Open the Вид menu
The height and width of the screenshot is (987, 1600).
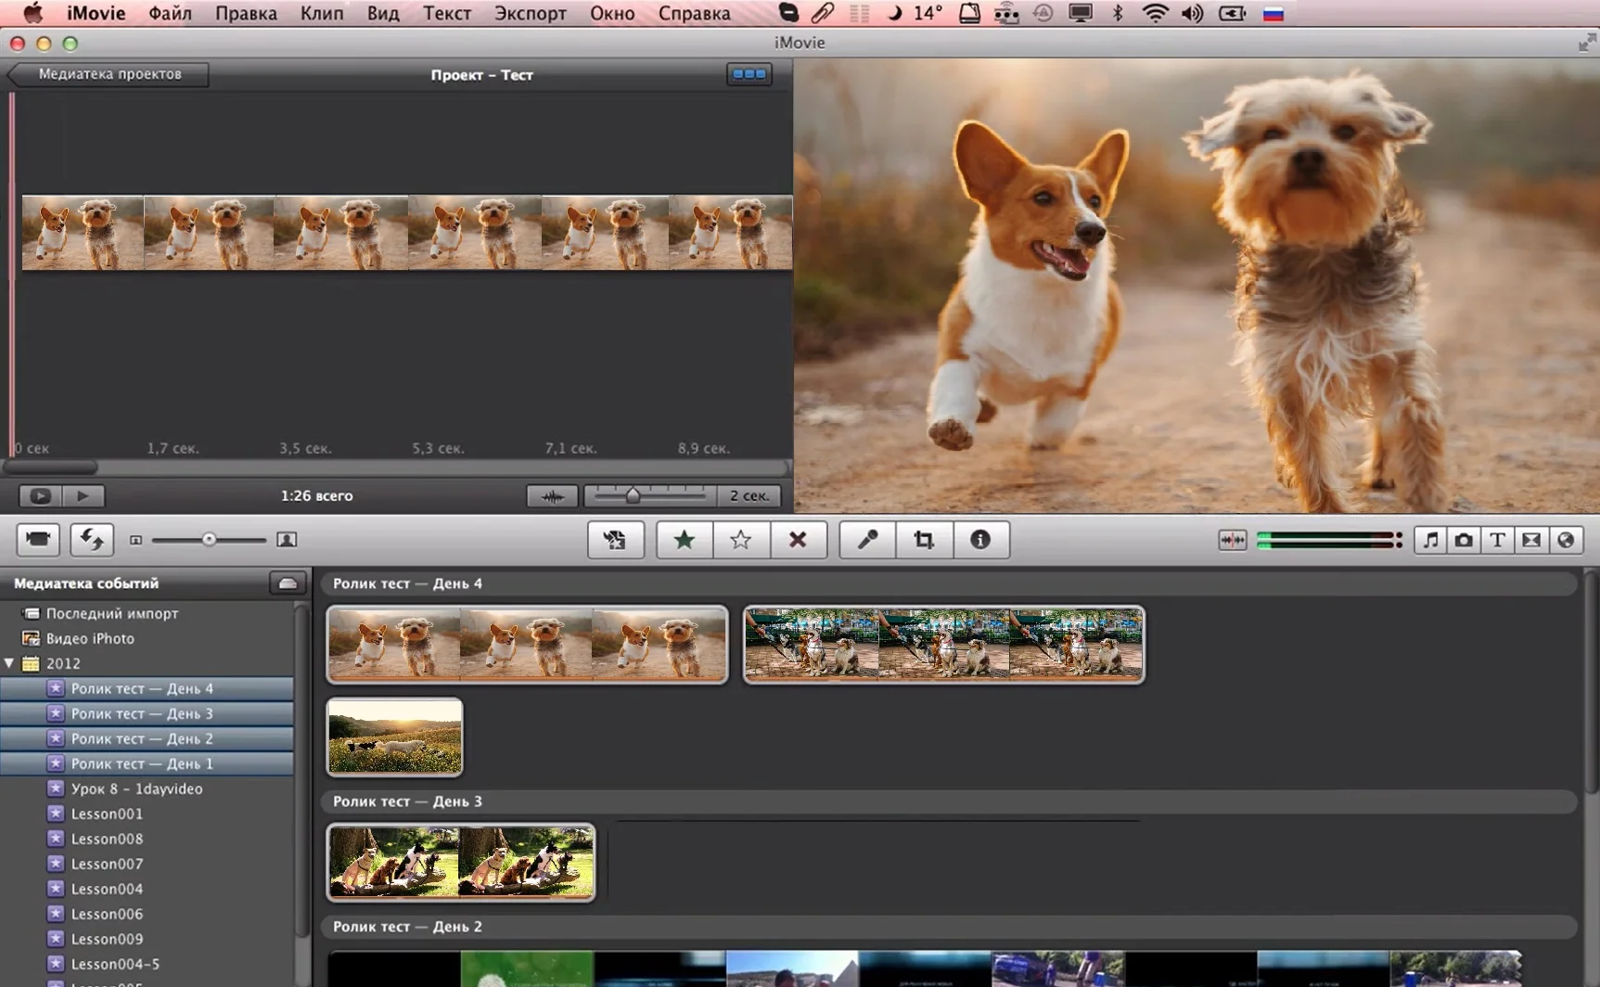382,13
